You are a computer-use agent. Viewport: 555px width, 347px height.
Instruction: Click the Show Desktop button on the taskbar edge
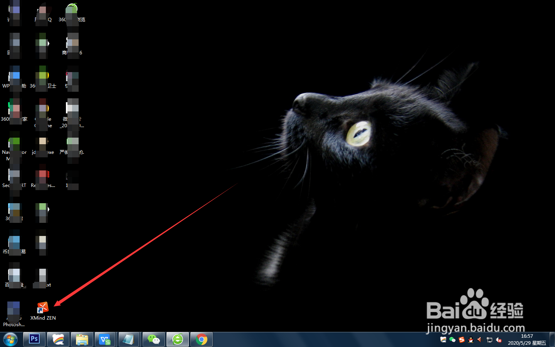click(552, 339)
